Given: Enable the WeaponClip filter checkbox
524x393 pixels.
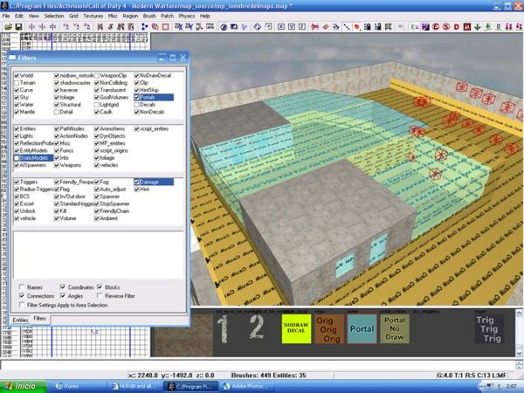Looking at the screenshot, I should 97,75.
